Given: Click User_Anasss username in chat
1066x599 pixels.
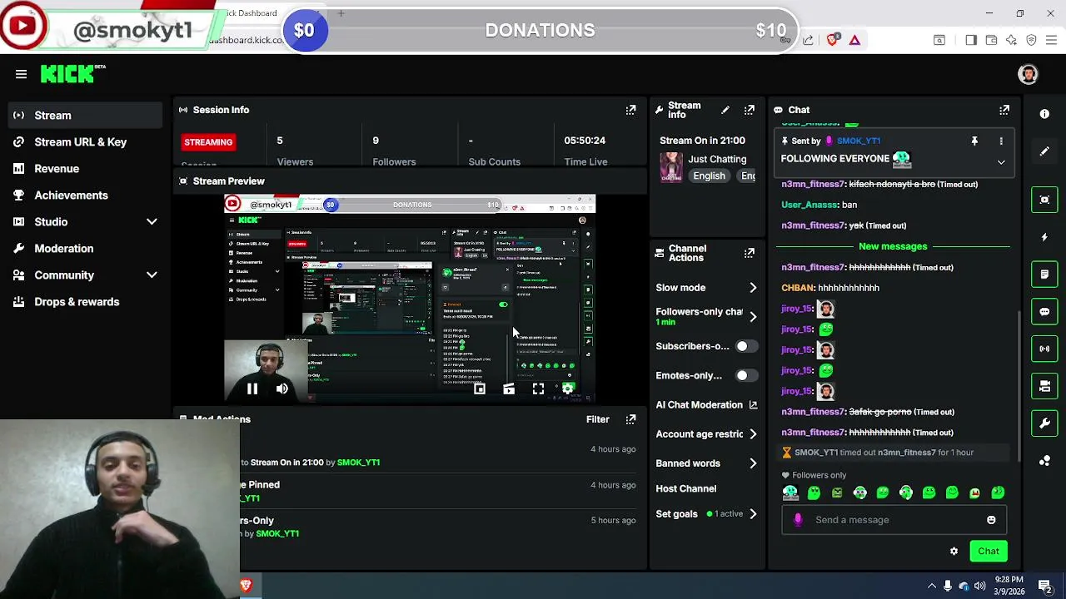Looking at the screenshot, I should click(x=809, y=205).
